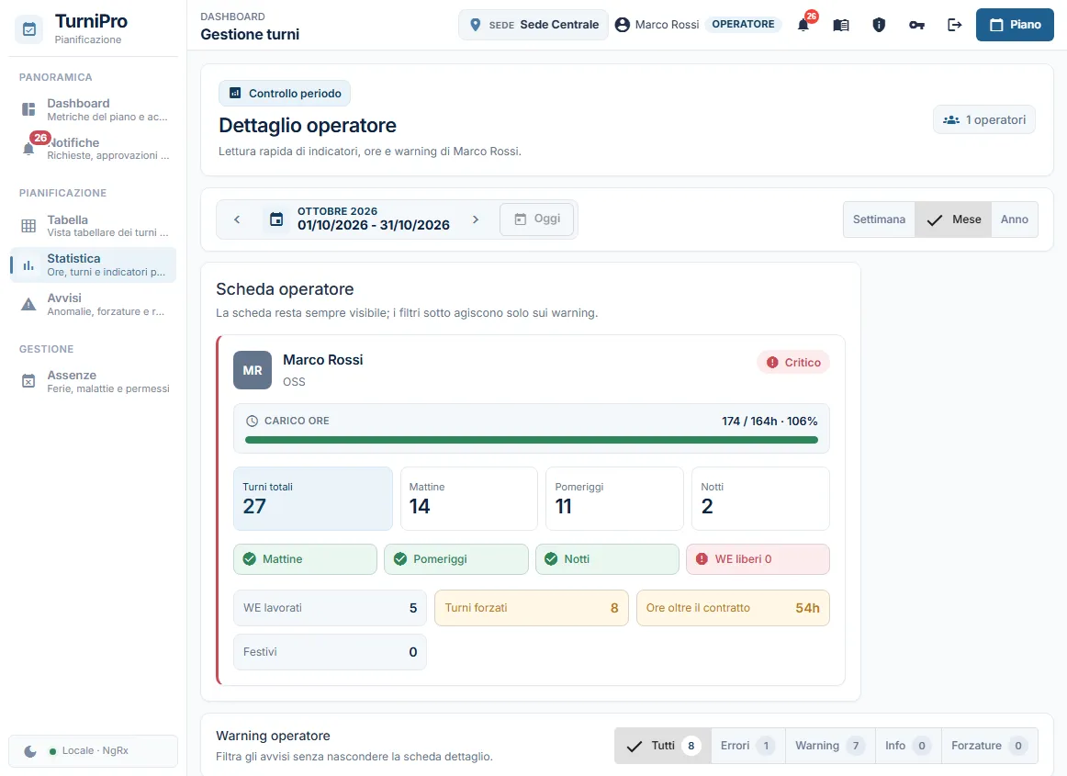Viewport: 1067px width, 776px height.
Task: Click the MR avatar thumbnail
Action: coord(253,370)
